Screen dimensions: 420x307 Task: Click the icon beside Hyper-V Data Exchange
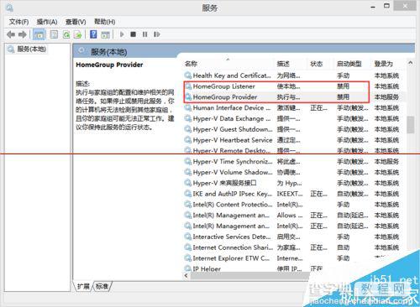tap(188, 118)
